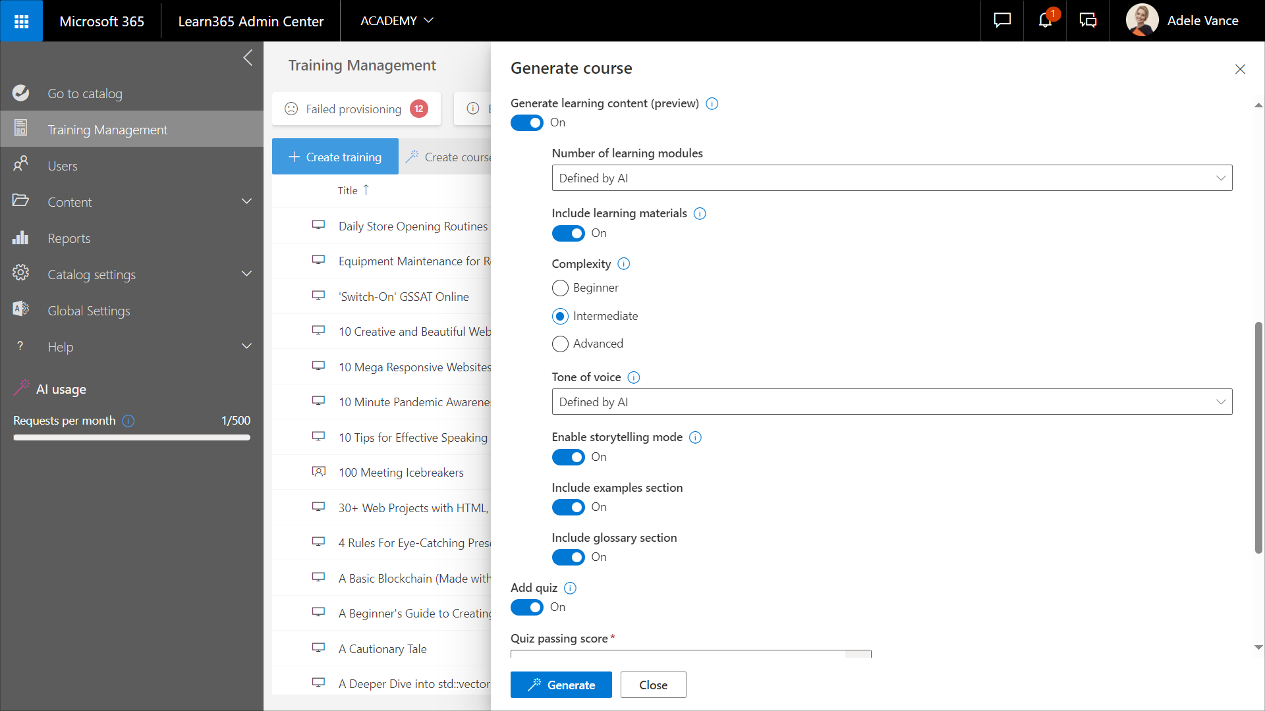Click info icon beside Add quiz
1265x711 pixels.
[x=570, y=588]
